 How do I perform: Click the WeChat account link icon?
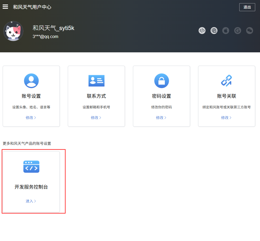[250, 31]
